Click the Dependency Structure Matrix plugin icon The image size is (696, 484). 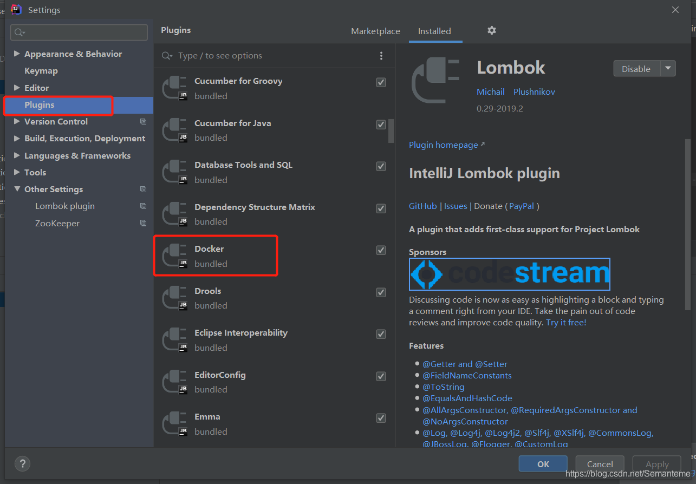click(x=174, y=214)
